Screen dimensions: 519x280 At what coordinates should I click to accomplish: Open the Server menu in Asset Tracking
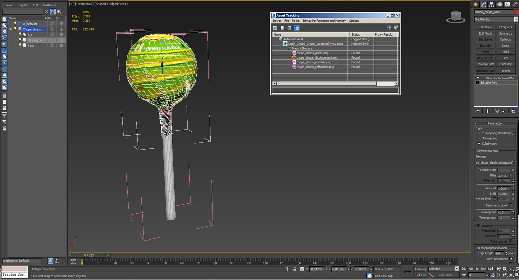(277, 21)
